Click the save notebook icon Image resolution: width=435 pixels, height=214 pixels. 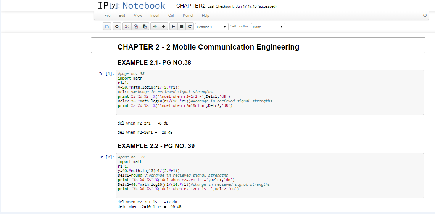pyautogui.click(x=107, y=27)
